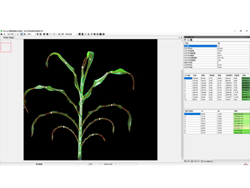The height and width of the screenshot is (188, 250).
Task: Select the first tab at the right panel bottom
Action: click(187, 161)
